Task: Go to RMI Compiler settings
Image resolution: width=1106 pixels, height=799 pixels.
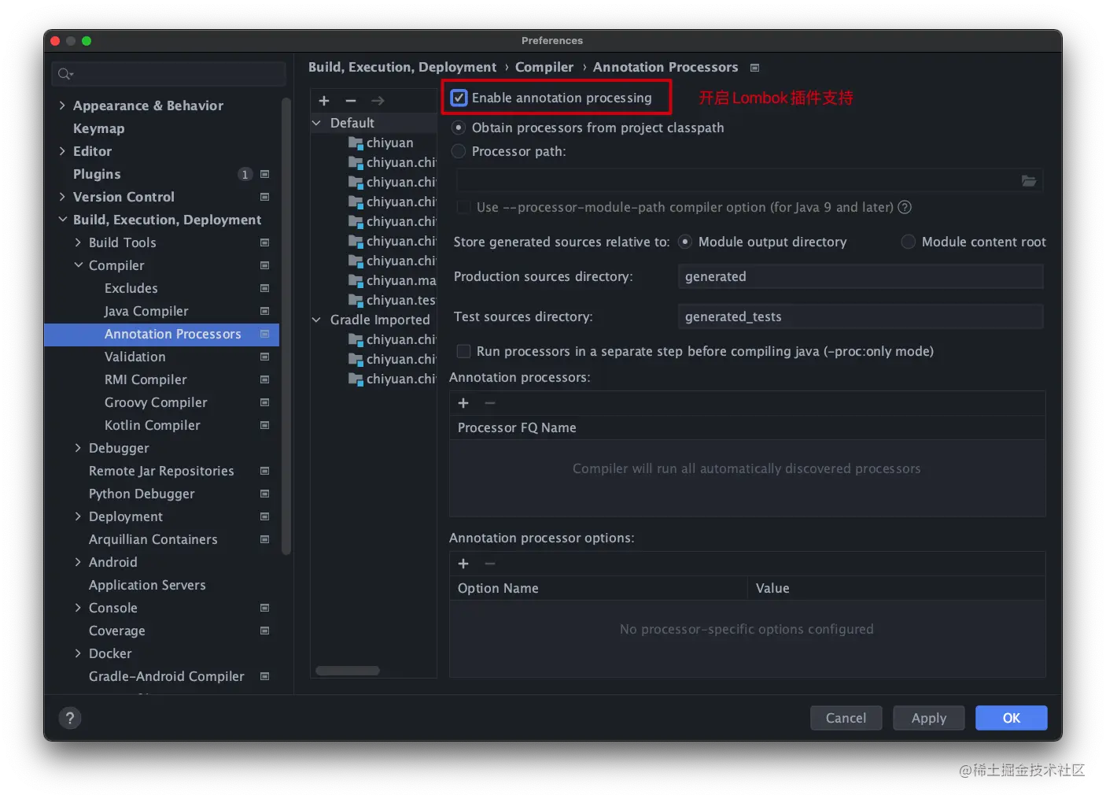Action: coord(146,379)
